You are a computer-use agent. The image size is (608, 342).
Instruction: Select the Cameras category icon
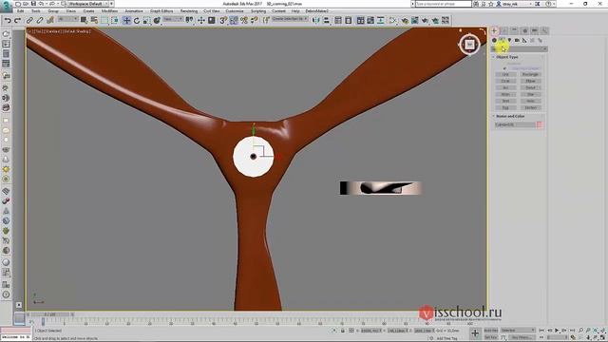517,40
